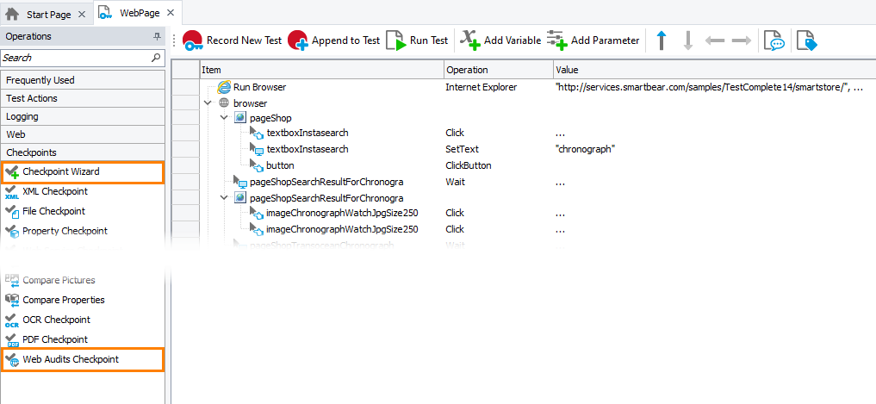Move item up with blue arrow

pos(662,40)
